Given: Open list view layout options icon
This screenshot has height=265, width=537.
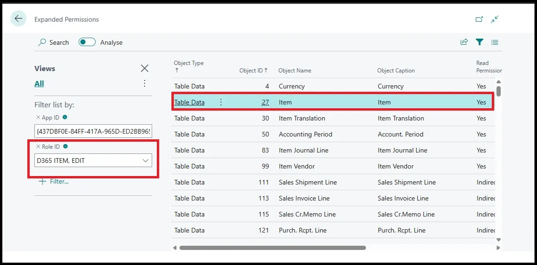Looking at the screenshot, I should point(495,42).
